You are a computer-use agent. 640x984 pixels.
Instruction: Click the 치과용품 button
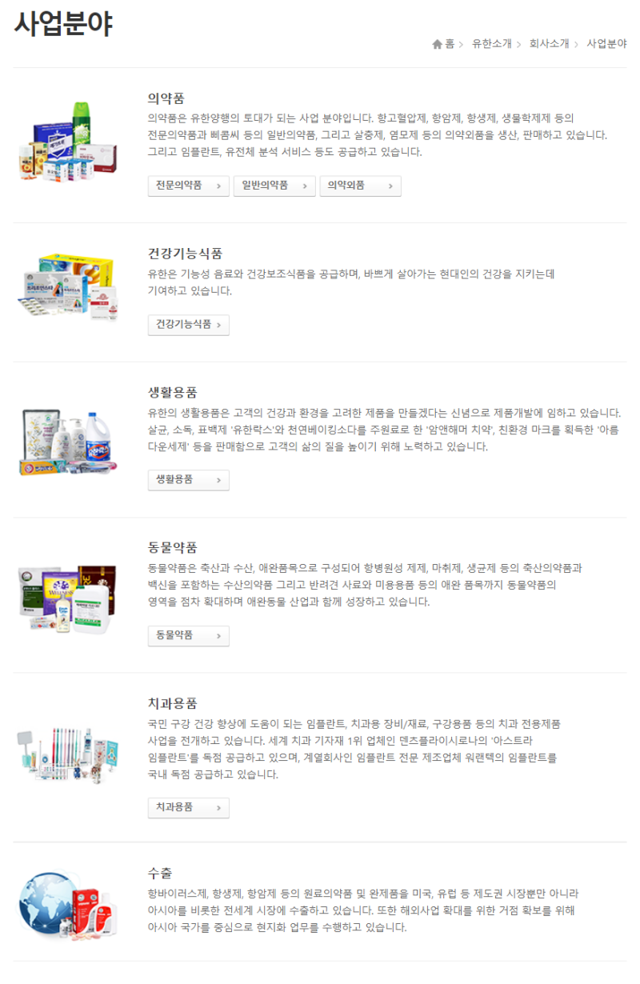pyautogui.click(x=189, y=808)
